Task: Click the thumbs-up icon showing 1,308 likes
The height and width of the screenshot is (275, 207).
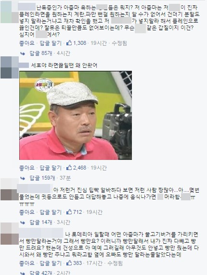Action: [x=69, y=43]
